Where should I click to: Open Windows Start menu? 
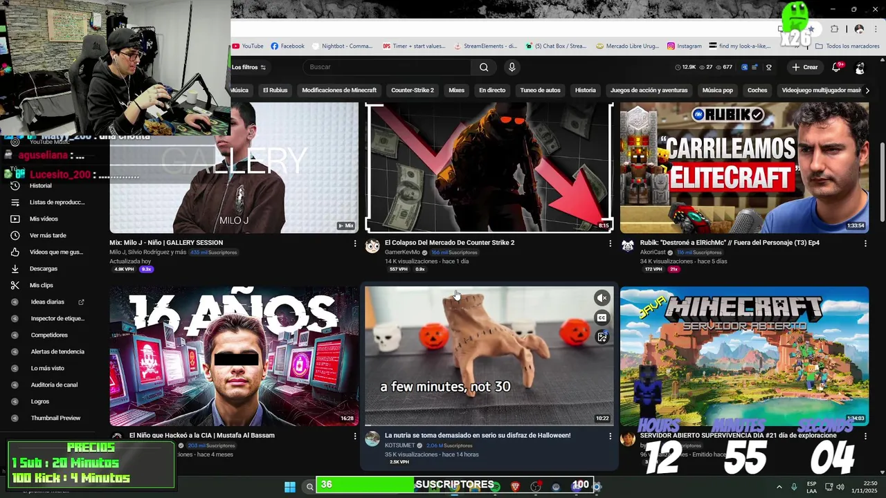(290, 487)
